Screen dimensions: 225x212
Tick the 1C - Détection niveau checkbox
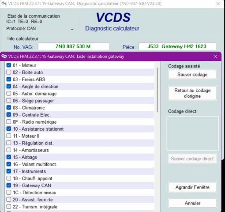point(9,192)
